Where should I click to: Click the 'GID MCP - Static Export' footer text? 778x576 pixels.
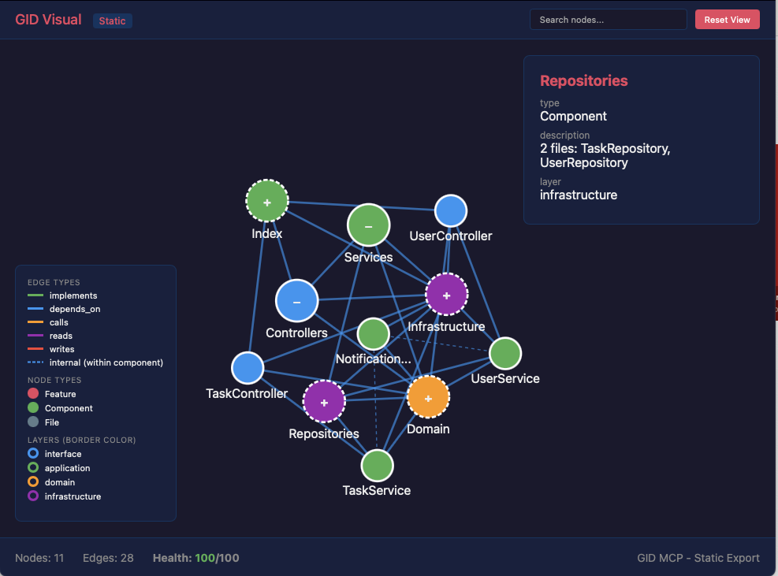click(x=698, y=558)
